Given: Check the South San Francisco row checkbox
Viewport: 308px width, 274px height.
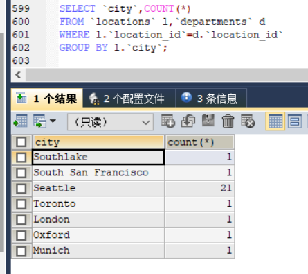Looking at the screenshot, I should tap(21, 173).
